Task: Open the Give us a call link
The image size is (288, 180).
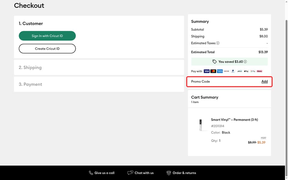Action: 104,173
